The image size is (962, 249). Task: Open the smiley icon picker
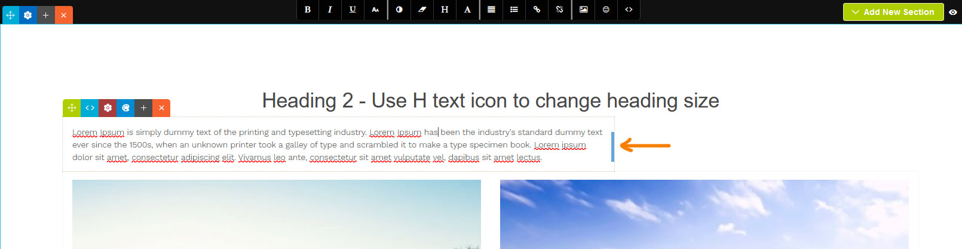click(606, 10)
